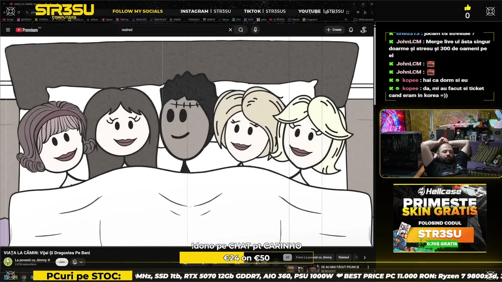Click the 'YOUTUBE | STR3SU' overlay text
Viewport: 502px width, 282px height.
(x=321, y=11)
